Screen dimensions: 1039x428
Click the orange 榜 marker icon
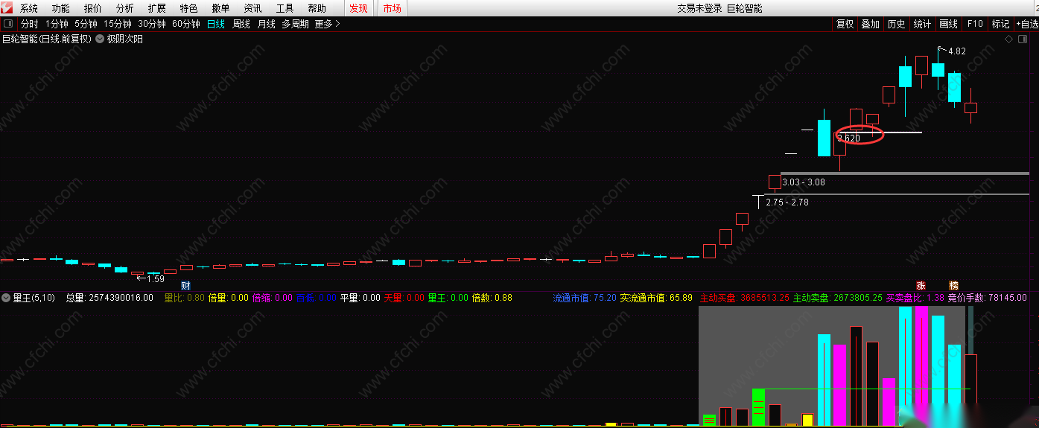point(953,285)
